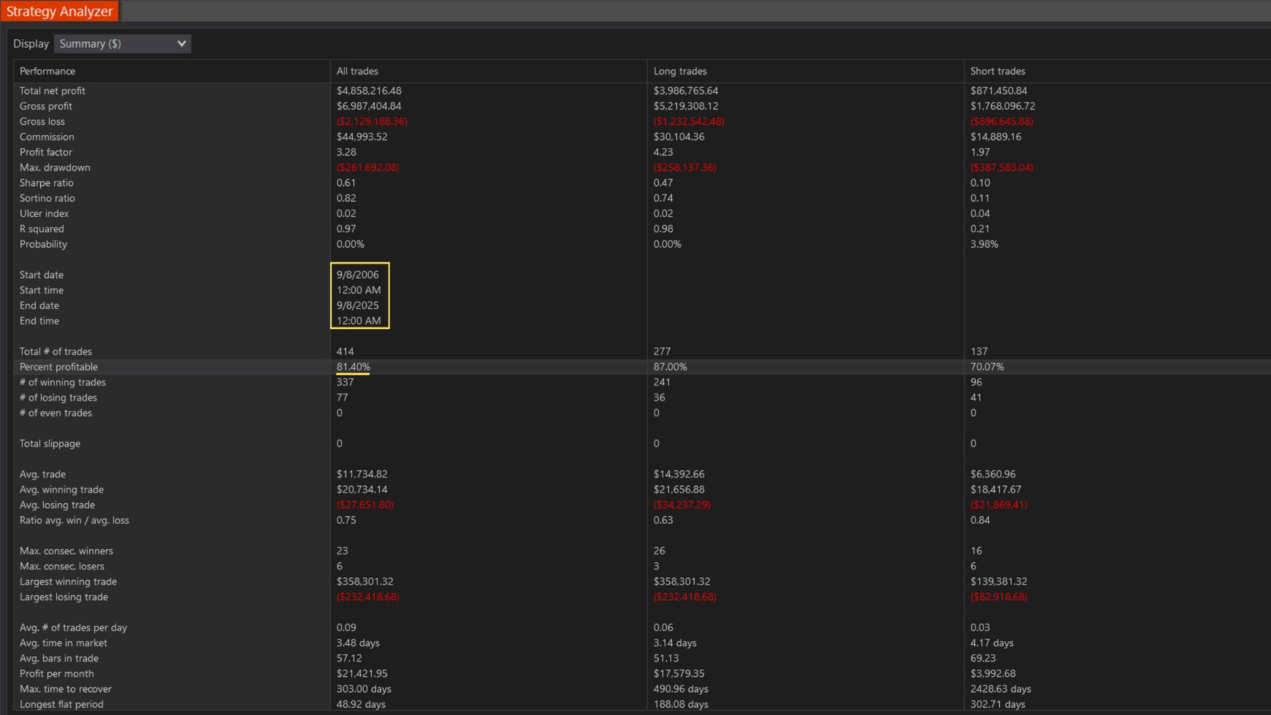Screen dimensions: 1271x715
Task: Click Long trades total net profit $3,986,765.64
Action: coord(686,91)
